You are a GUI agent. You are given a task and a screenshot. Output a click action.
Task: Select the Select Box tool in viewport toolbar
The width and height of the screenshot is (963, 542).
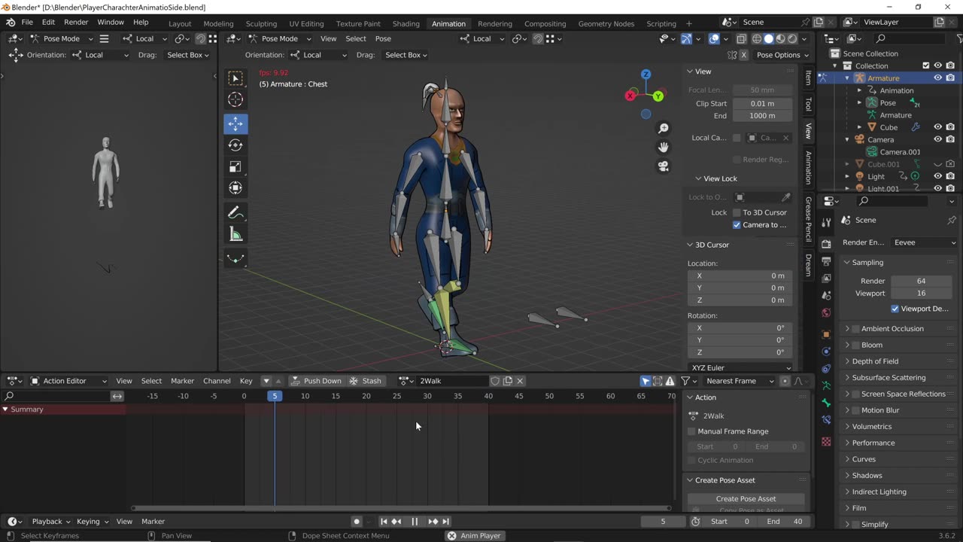[235, 78]
